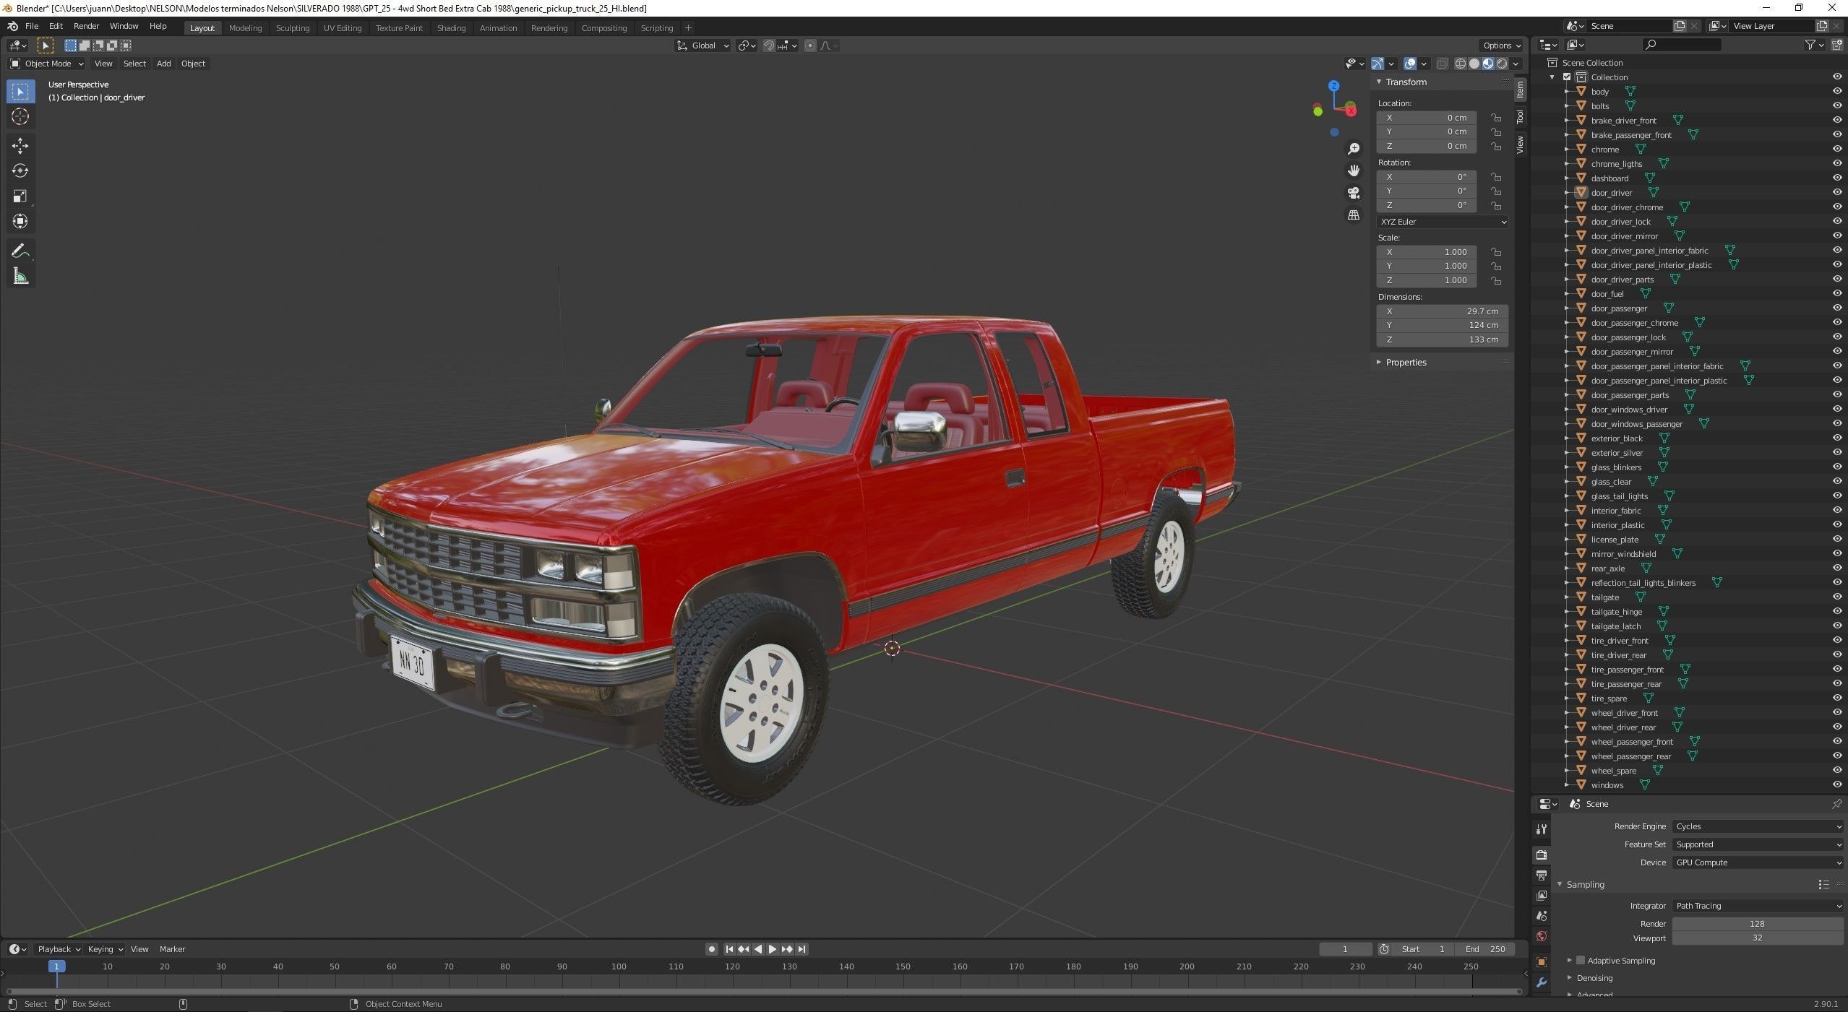
Task: Open Device GPU Compute dropdown
Action: (1758, 862)
